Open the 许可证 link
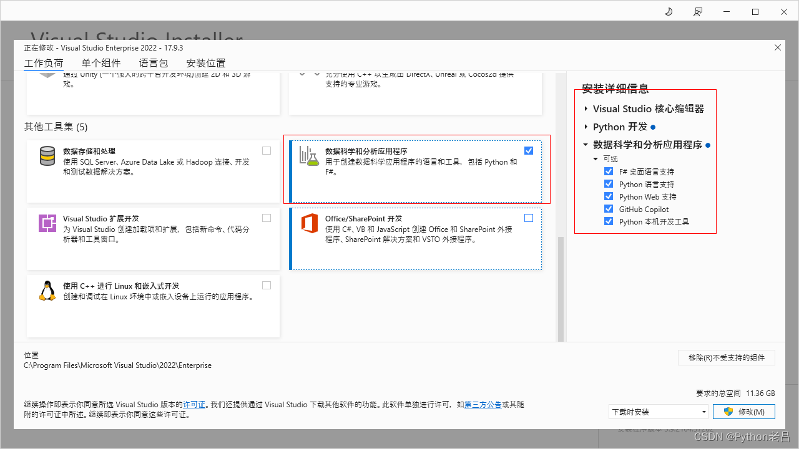 tap(194, 405)
